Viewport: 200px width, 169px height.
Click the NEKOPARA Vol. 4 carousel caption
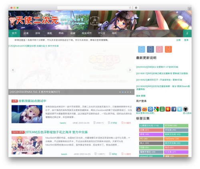[35, 92]
